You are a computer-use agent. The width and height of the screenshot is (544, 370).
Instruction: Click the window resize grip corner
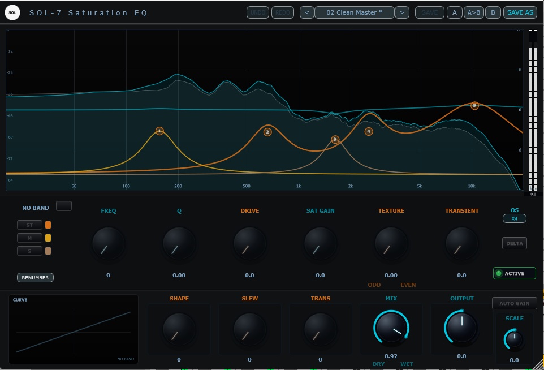[x=539, y=365]
